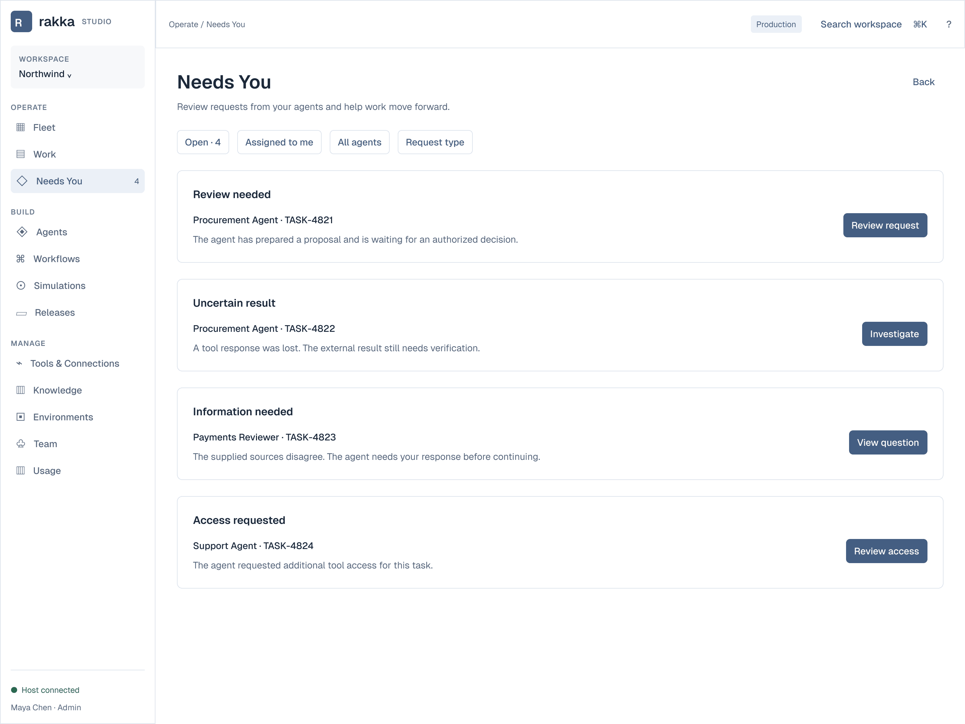Open the Usage columns icon
This screenshot has height=724, width=965.
pos(20,471)
